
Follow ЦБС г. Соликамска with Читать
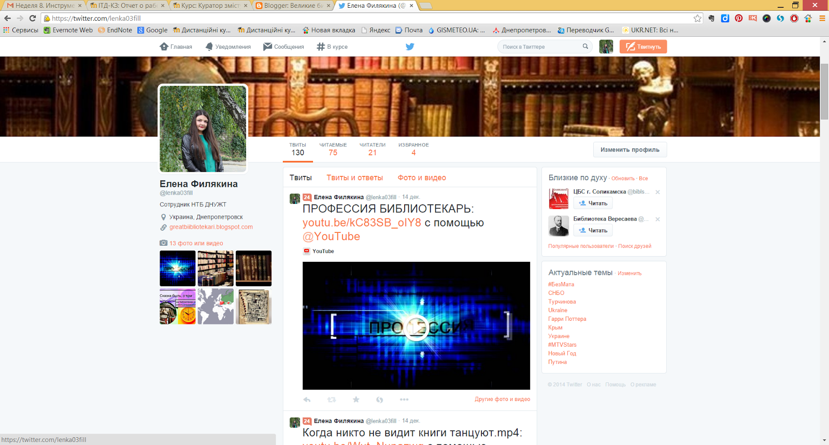click(x=593, y=203)
